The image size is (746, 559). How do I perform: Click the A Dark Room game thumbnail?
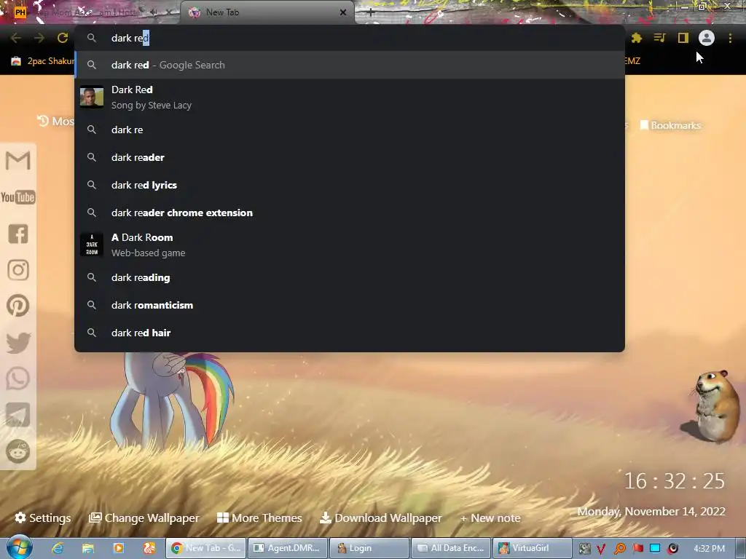tap(91, 245)
